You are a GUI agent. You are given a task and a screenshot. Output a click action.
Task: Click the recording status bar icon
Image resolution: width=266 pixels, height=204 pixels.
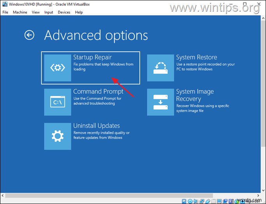225,201
